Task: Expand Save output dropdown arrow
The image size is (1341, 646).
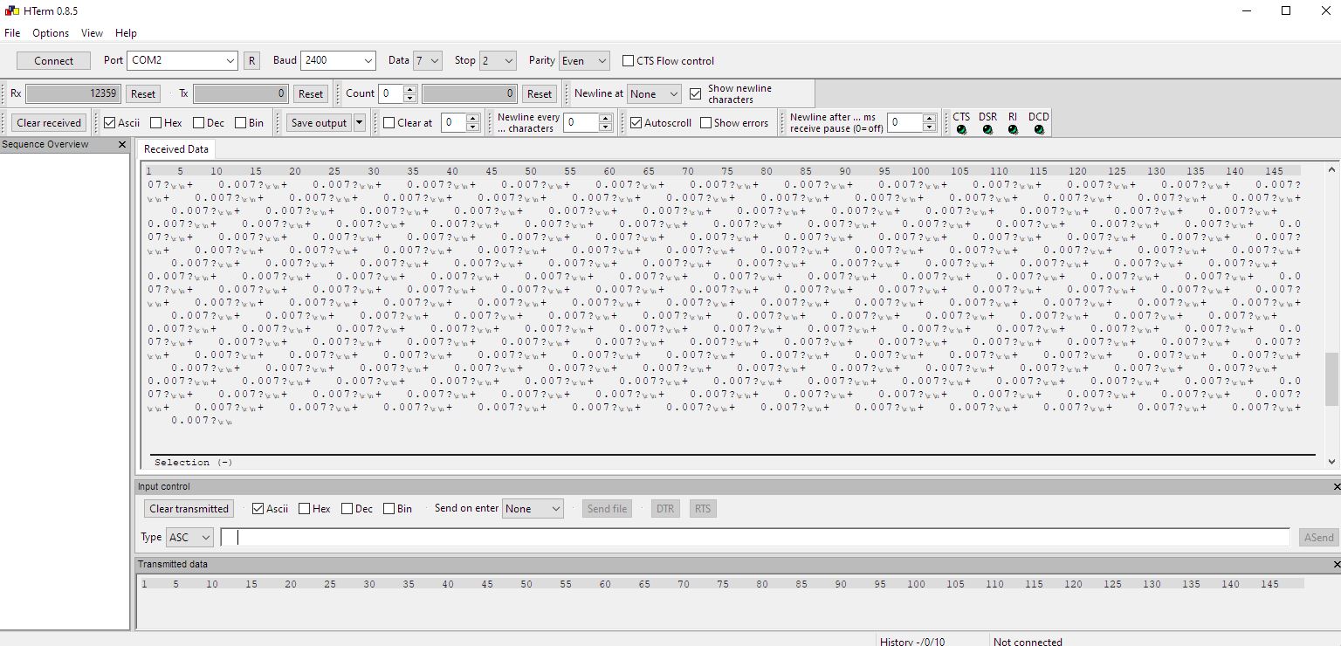Action: tap(360, 123)
